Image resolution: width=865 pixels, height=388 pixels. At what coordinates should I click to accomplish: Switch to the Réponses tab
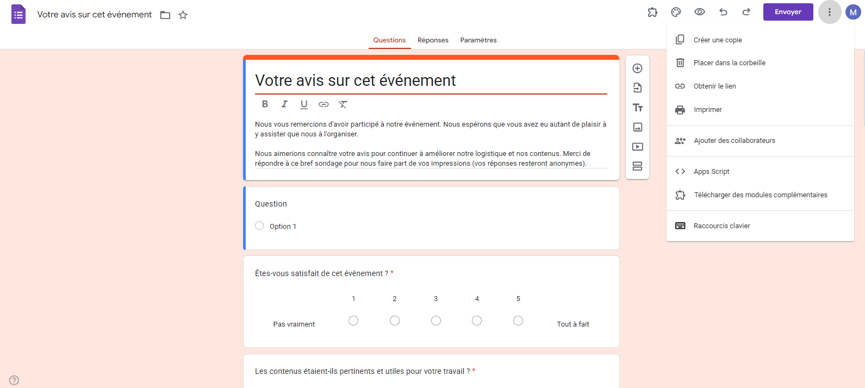pyautogui.click(x=433, y=40)
